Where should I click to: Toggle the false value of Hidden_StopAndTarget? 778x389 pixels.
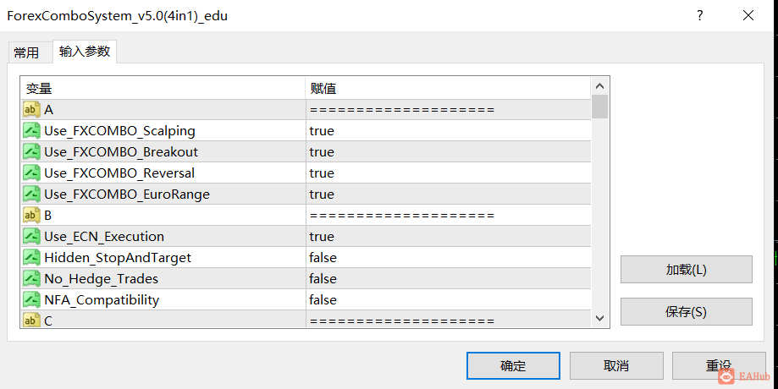[x=323, y=258]
